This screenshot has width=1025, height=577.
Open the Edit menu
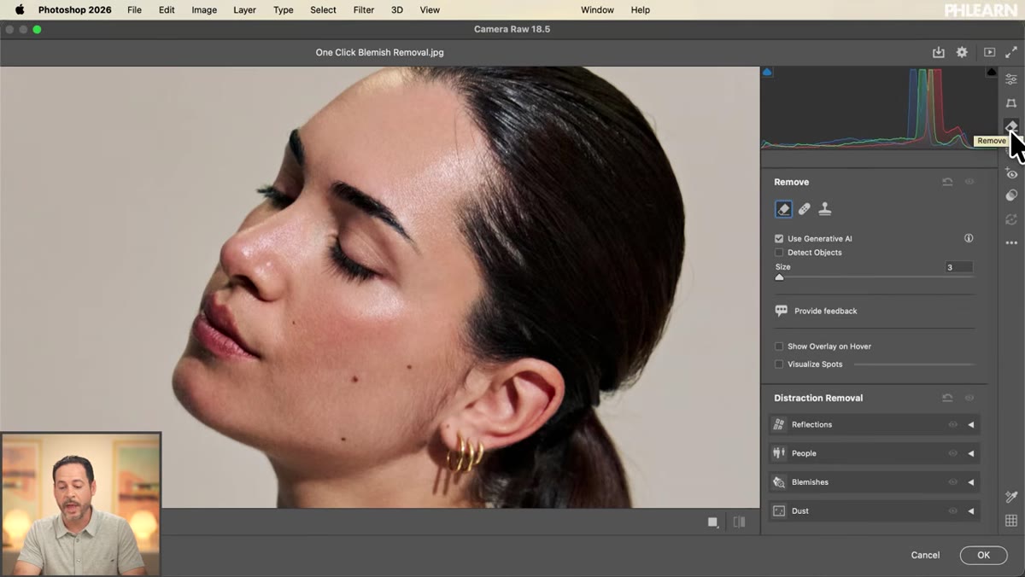[x=167, y=10]
